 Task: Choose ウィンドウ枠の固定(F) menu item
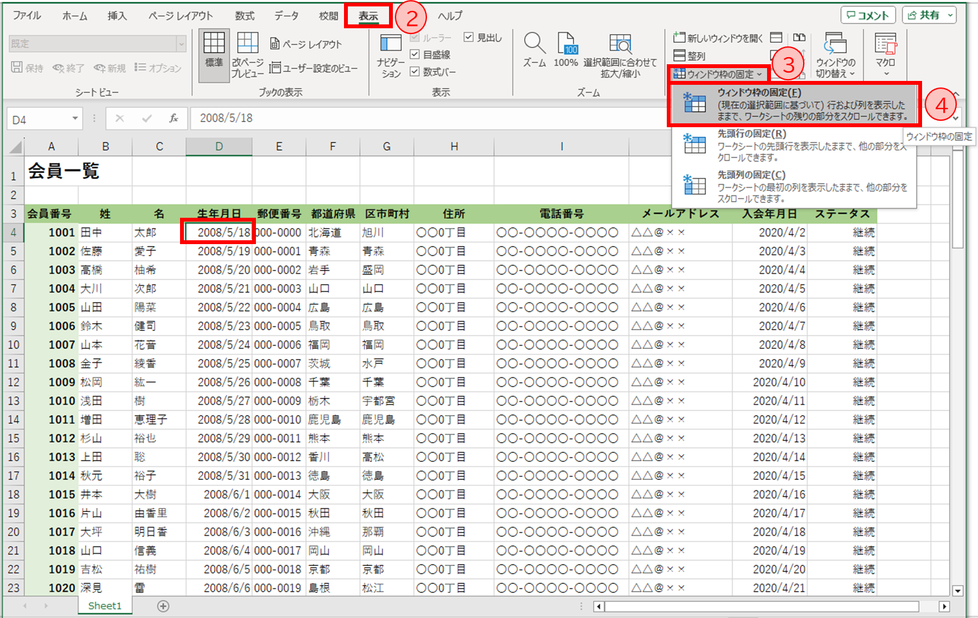coord(795,104)
